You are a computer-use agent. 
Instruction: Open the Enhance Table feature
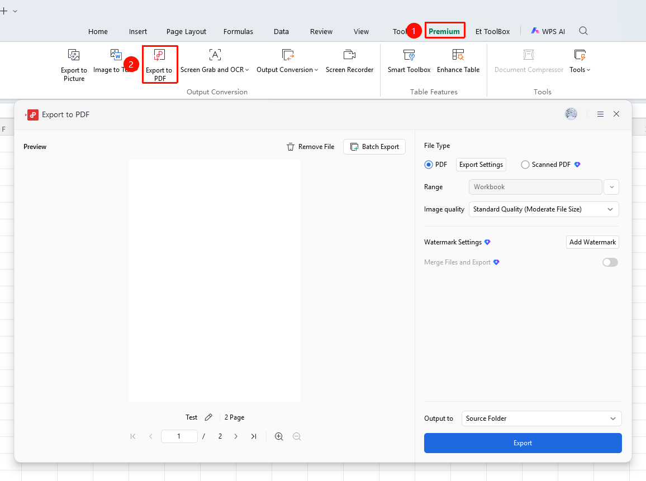point(458,62)
